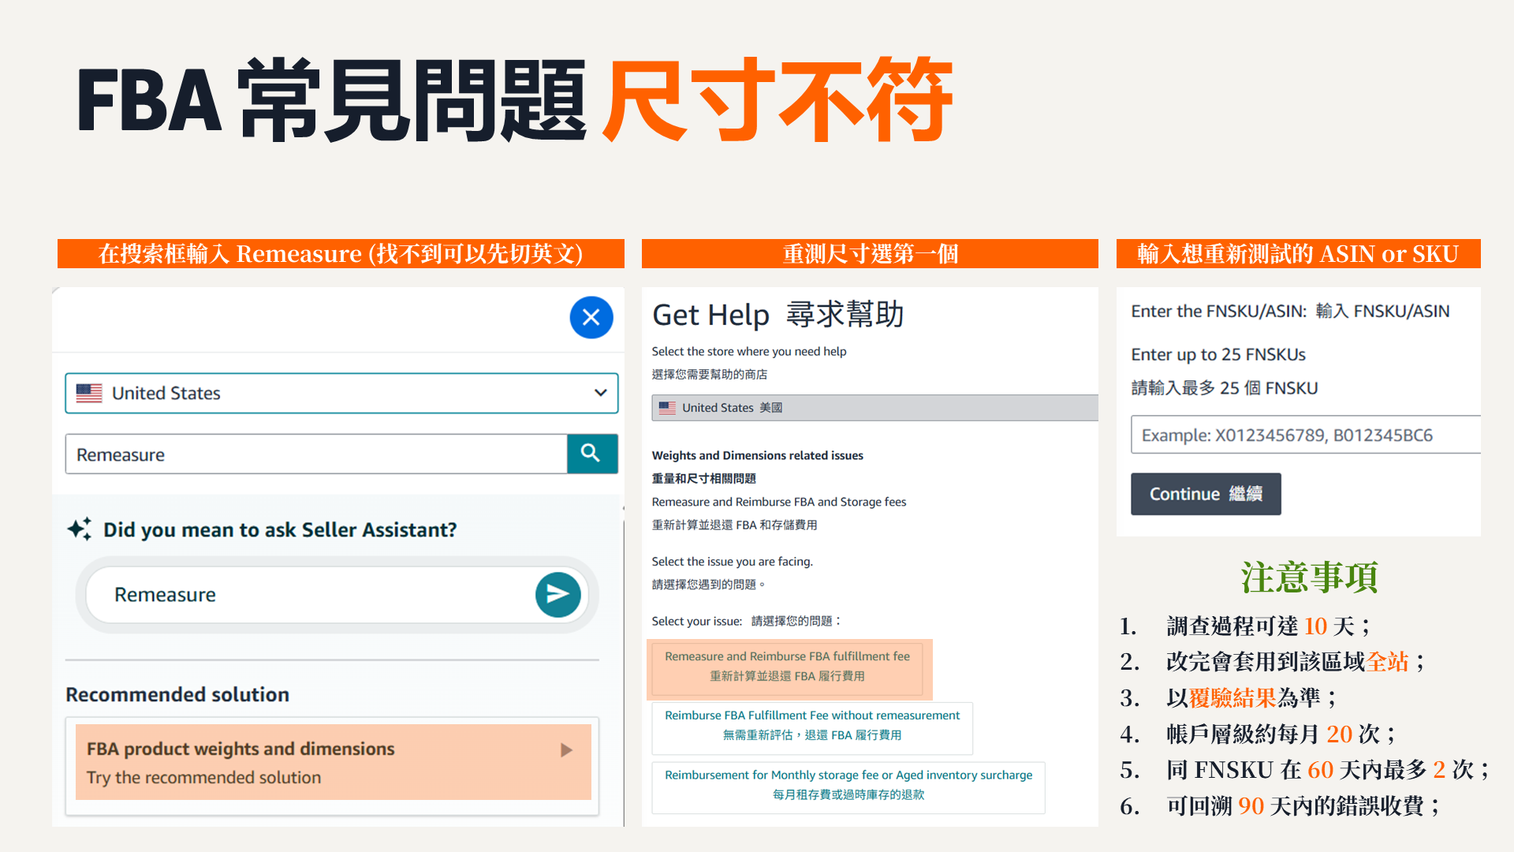Click the Select your issue label

[x=696, y=621]
